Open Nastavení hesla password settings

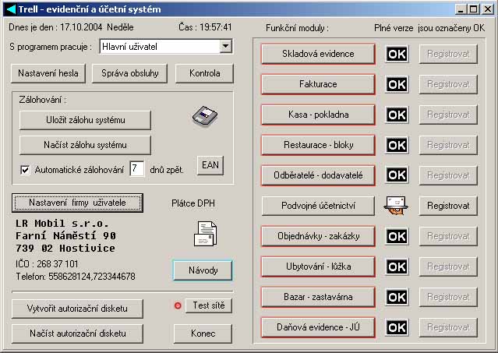(48, 73)
